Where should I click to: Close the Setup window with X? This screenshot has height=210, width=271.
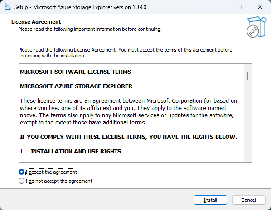(260, 7)
